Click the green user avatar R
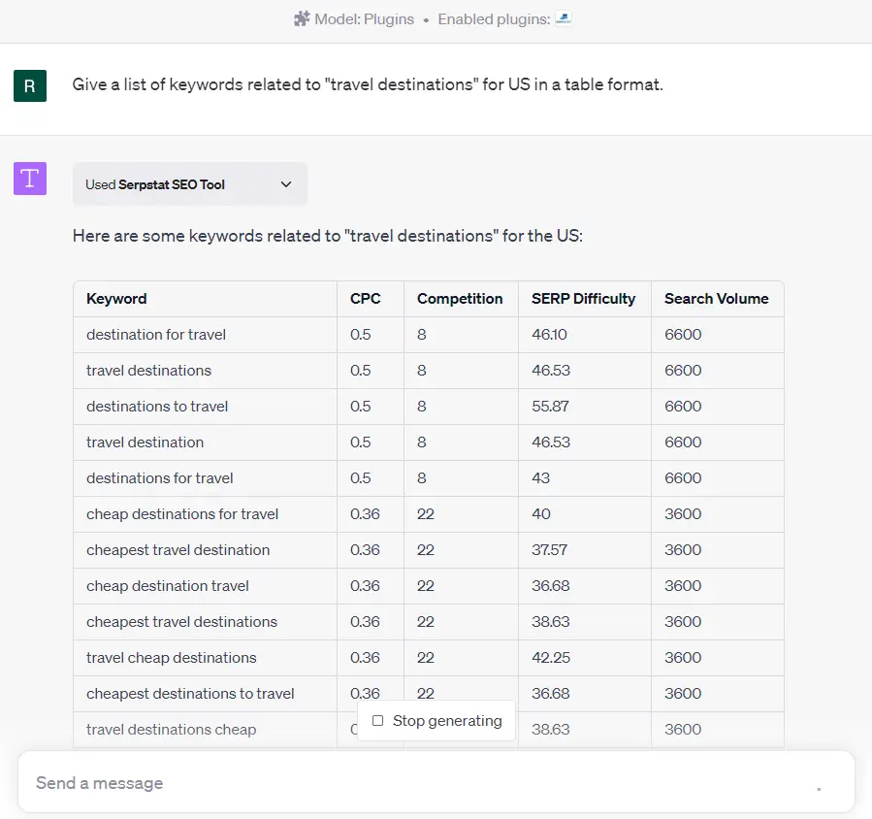 coord(30,85)
